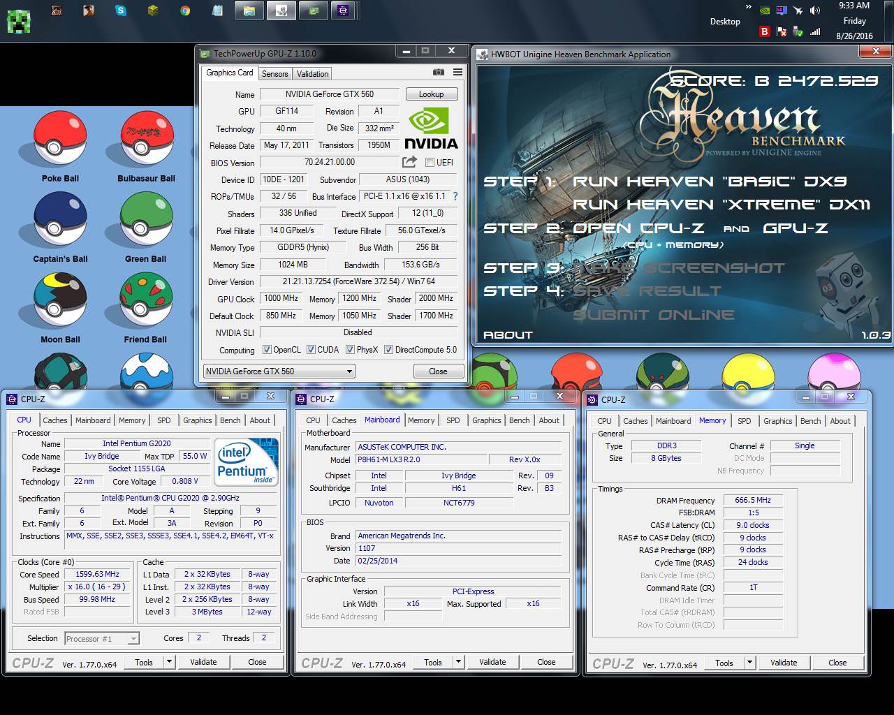
Task: Switch to the Heaven Benchmark taskbar button
Action: point(281,10)
